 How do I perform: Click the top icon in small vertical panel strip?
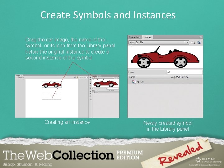[90, 77]
